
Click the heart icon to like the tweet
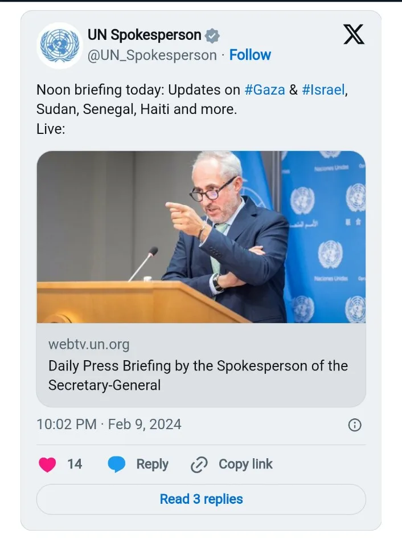pos(47,464)
